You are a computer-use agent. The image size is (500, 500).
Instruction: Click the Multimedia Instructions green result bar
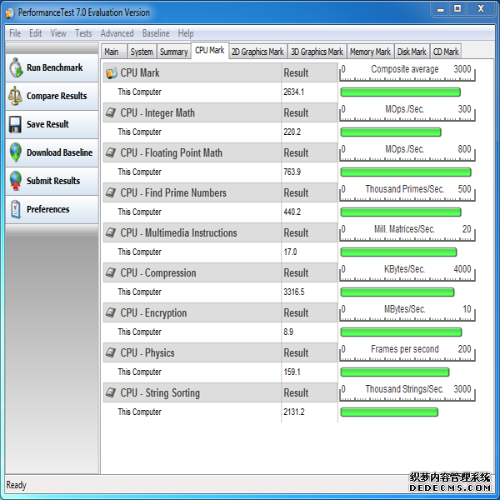[398, 252]
